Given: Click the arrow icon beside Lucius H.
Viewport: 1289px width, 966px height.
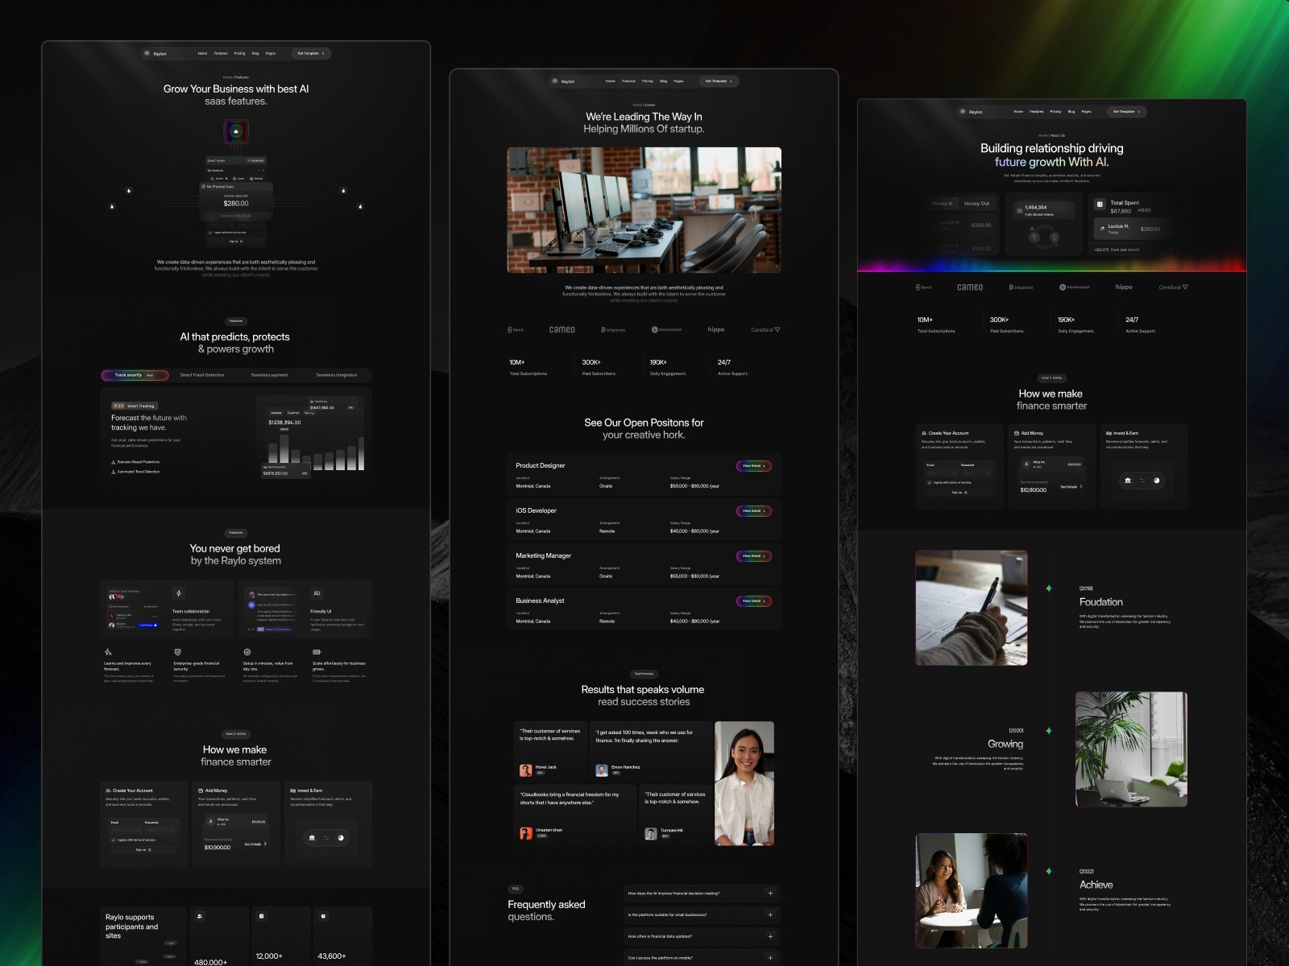Looking at the screenshot, I should (x=1101, y=229).
